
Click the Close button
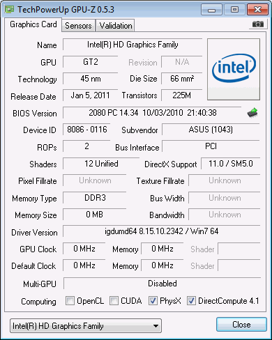tap(241, 325)
